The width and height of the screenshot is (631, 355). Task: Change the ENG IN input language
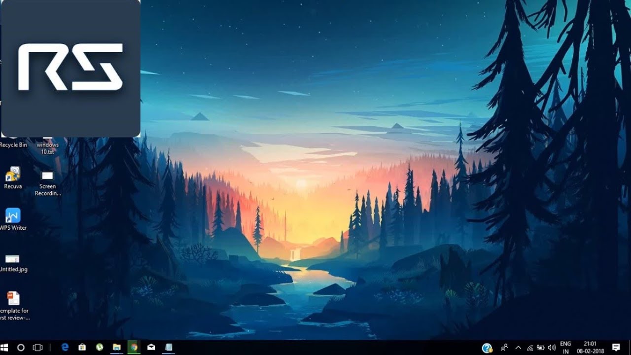(x=565, y=347)
